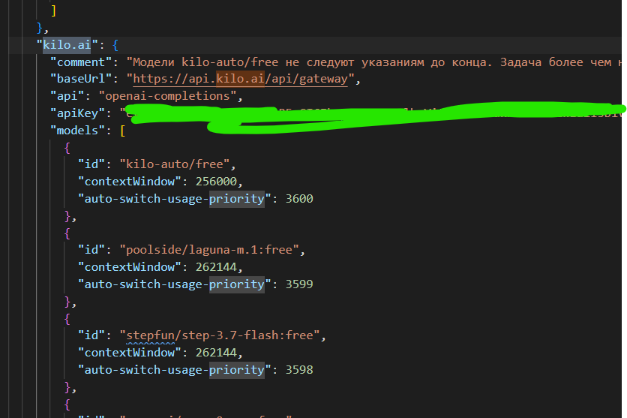This screenshot has height=418, width=627.
Task: Click "auto-switch-usage-priority" key beside 3600
Action: tap(174, 199)
